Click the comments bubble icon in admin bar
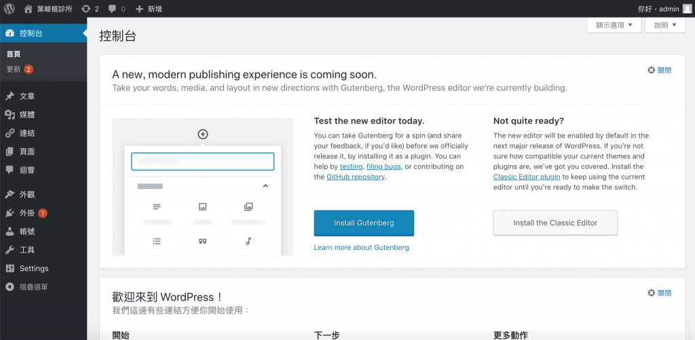The height and width of the screenshot is (340, 695). click(113, 9)
